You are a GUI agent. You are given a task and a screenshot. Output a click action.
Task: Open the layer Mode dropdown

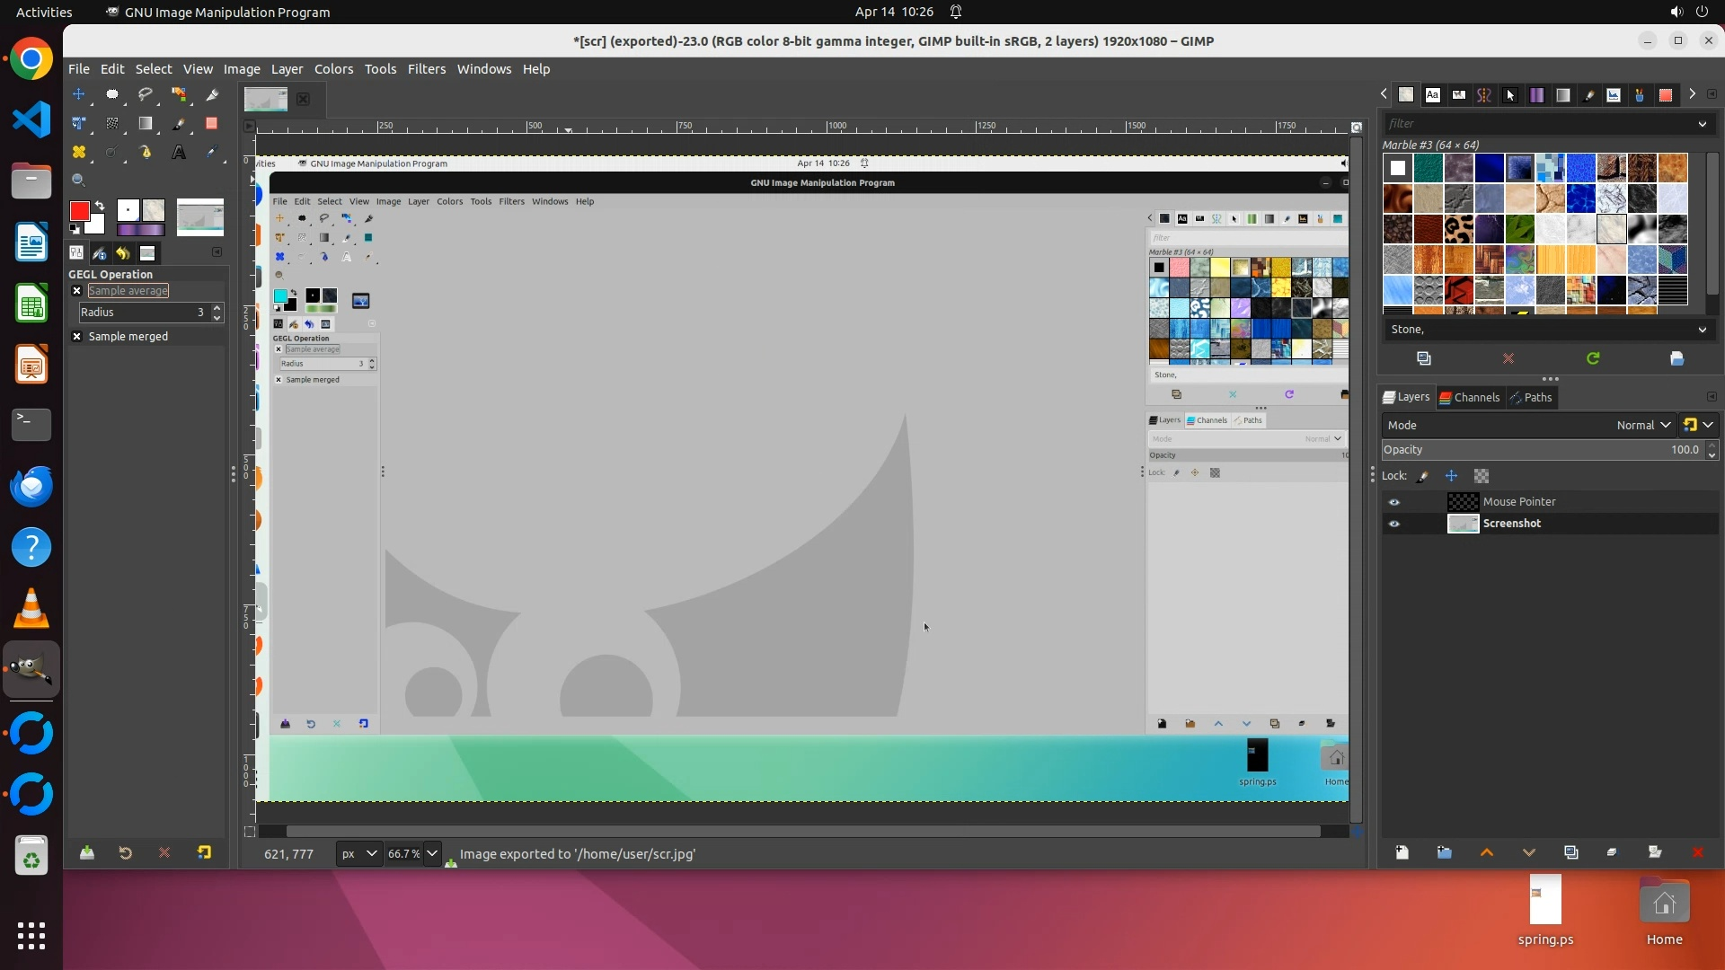(x=1643, y=425)
